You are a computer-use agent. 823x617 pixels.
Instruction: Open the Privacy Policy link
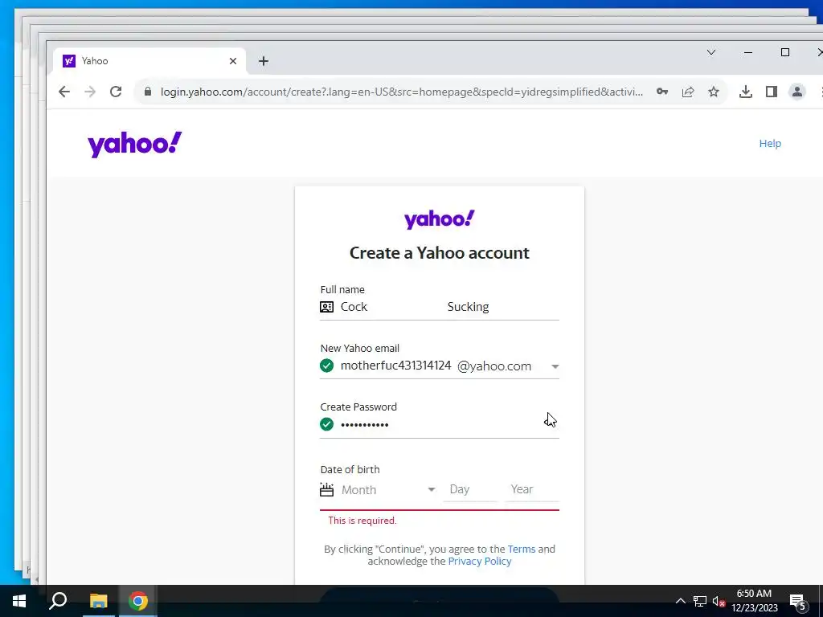pos(480,562)
